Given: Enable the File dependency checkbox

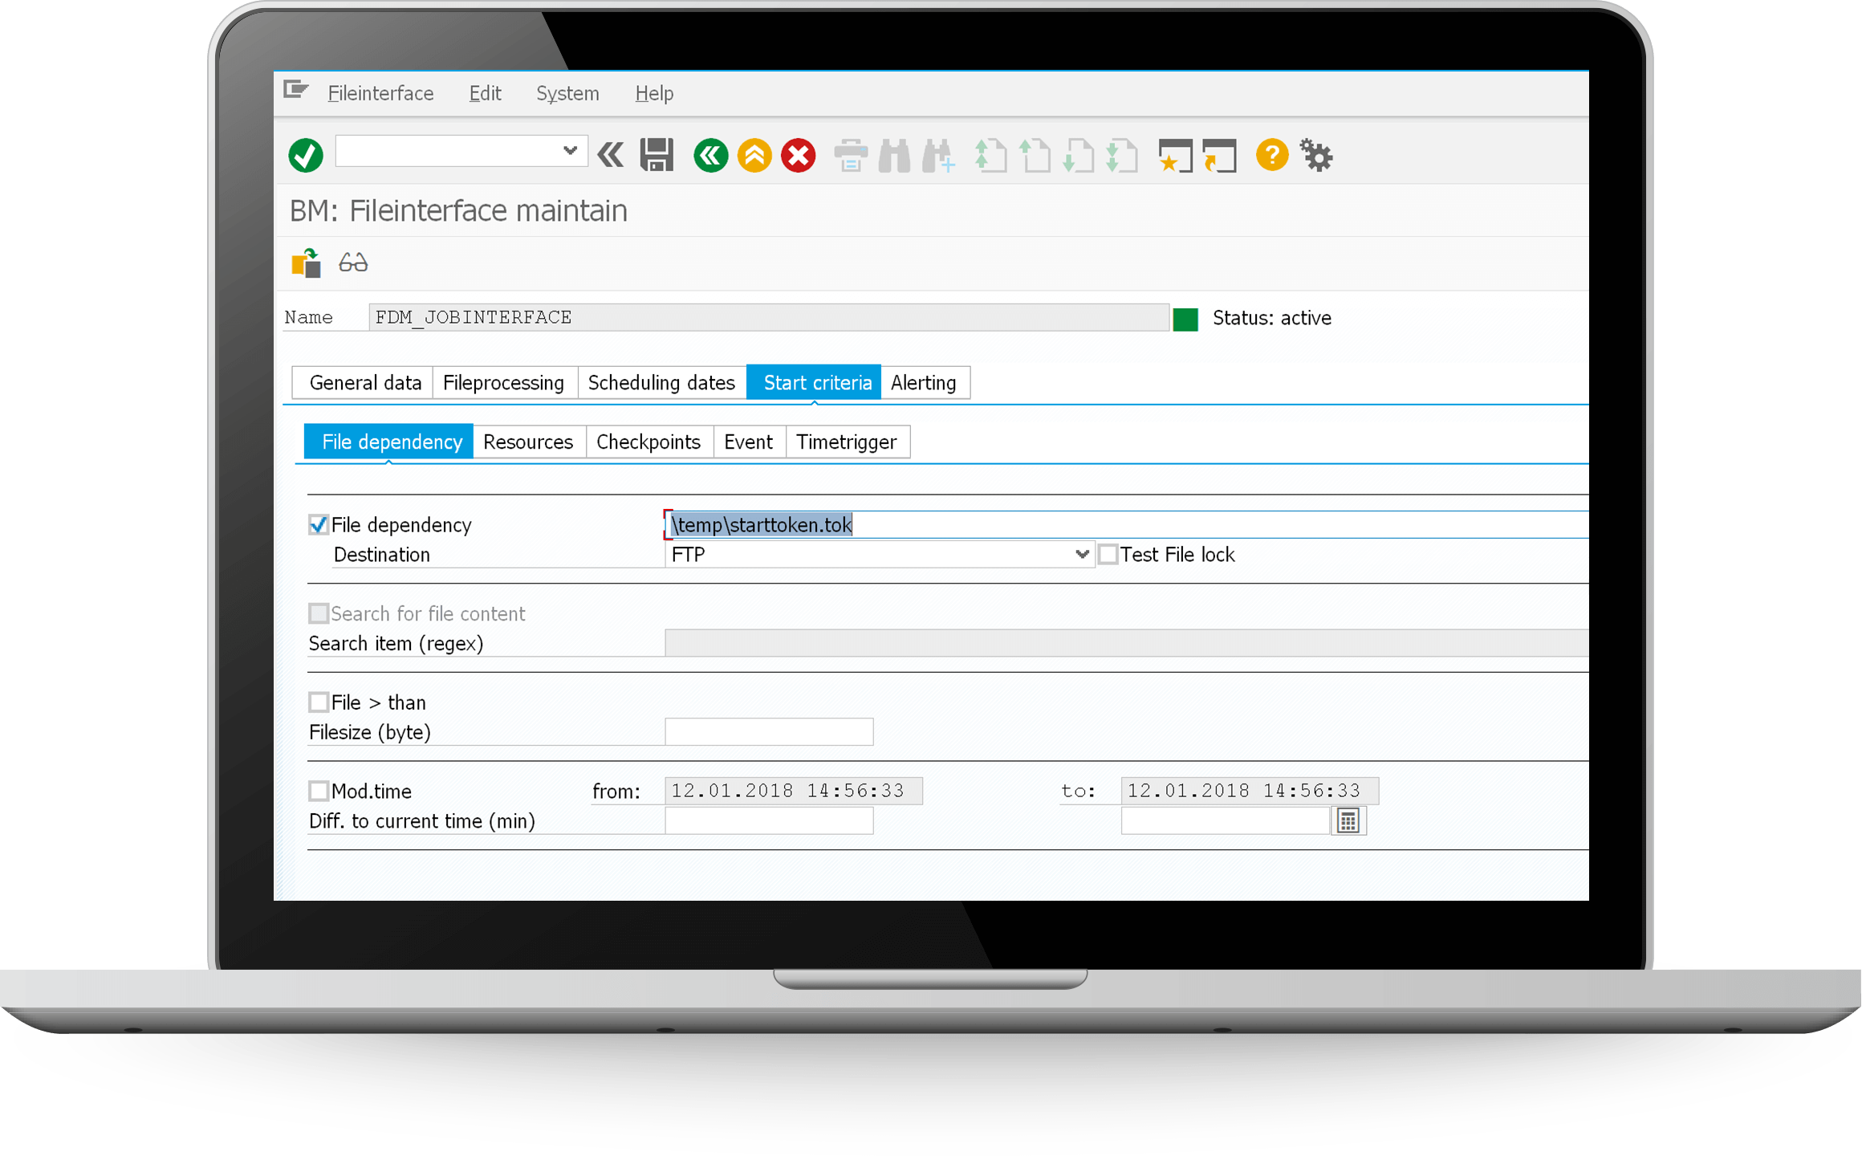Looking at the screenshot, I should pyautogui.click(x=319, y=523).
